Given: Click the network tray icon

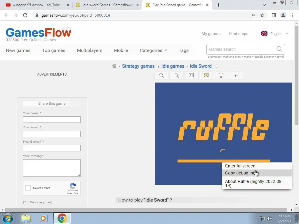Looking at the screenshot, I should [x=263, y=218].
